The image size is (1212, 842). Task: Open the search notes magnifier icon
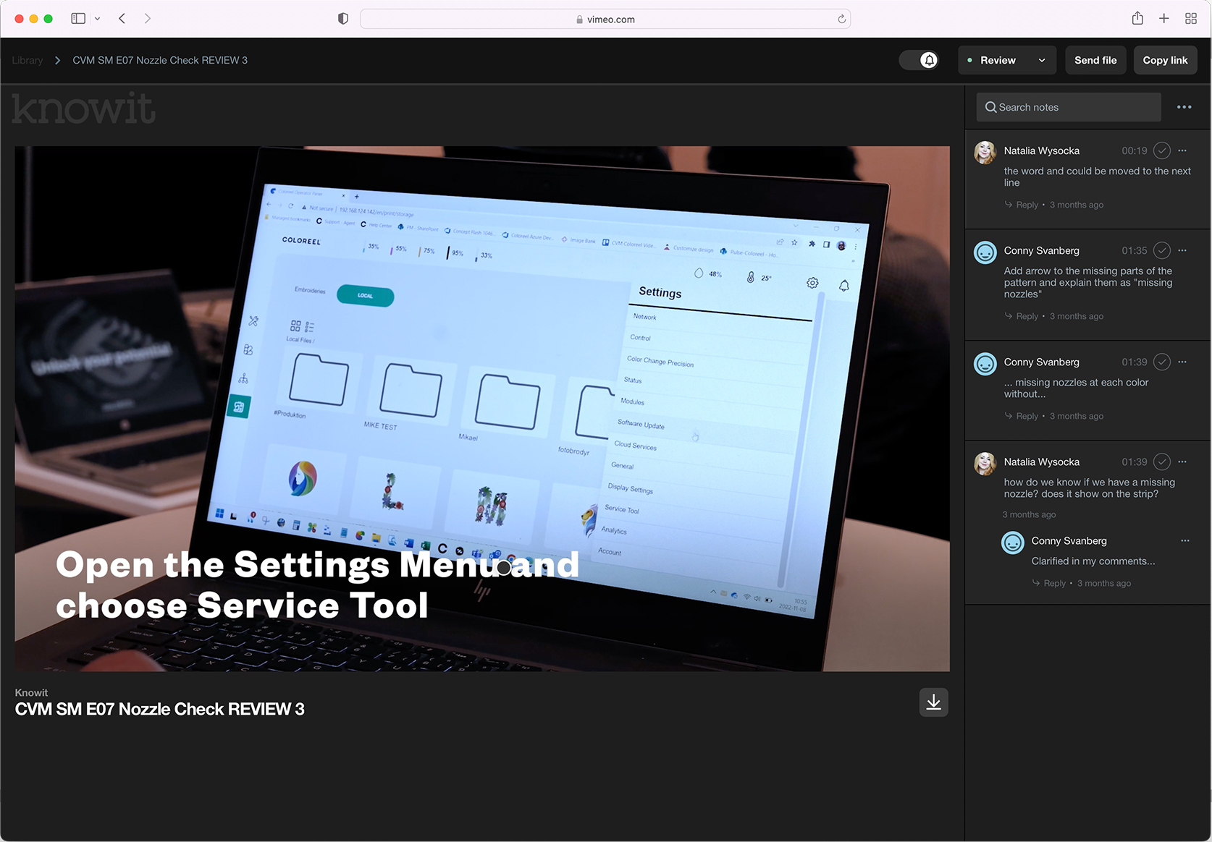990,107
